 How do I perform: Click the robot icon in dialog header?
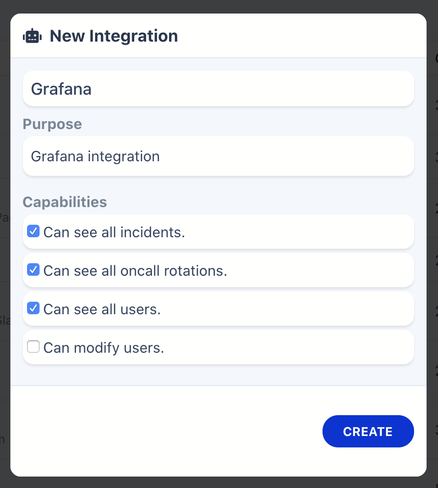[32, 36]
